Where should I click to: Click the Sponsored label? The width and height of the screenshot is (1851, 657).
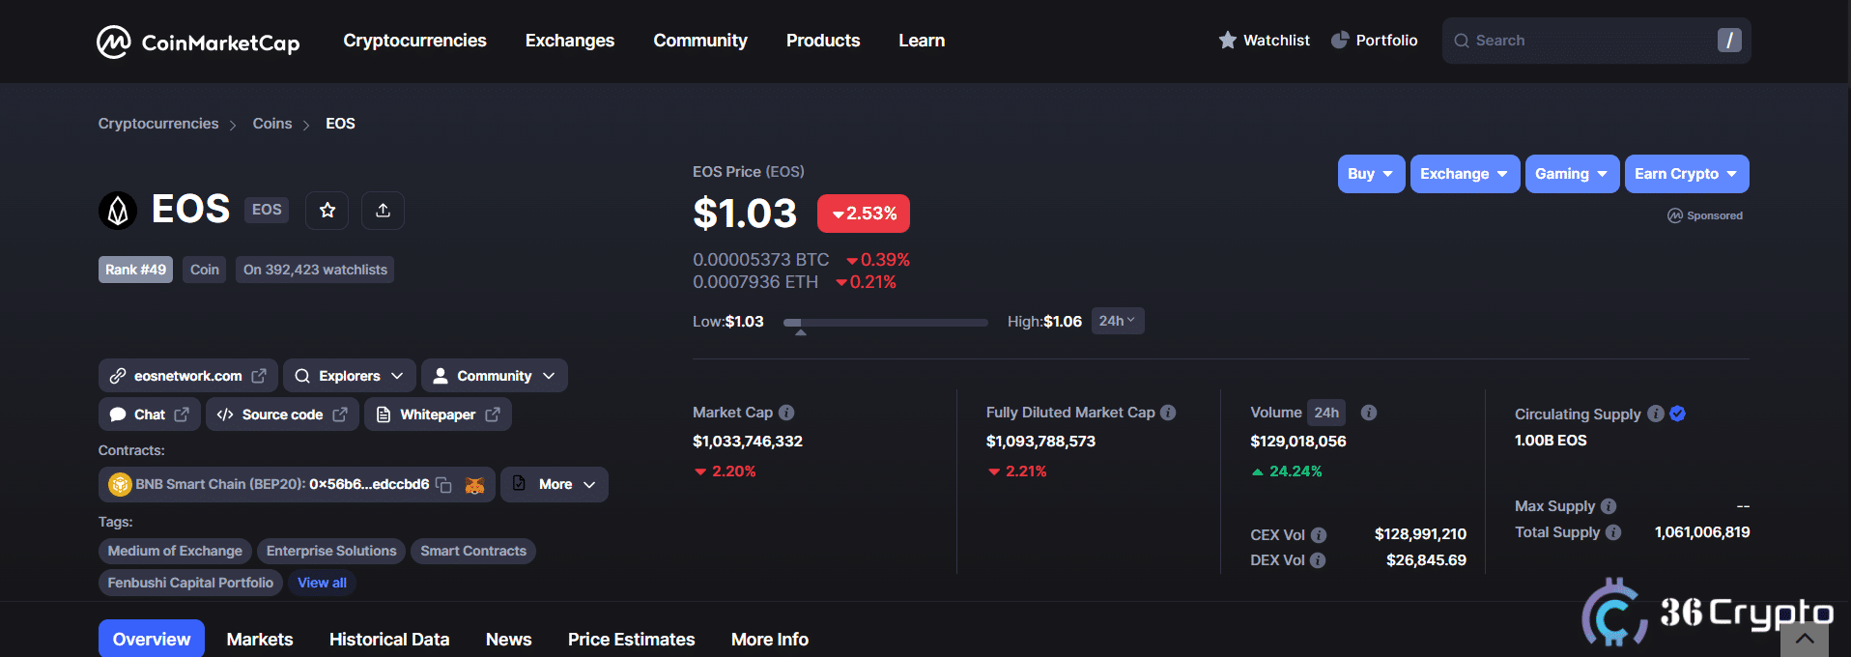(x=1705, y=215)
